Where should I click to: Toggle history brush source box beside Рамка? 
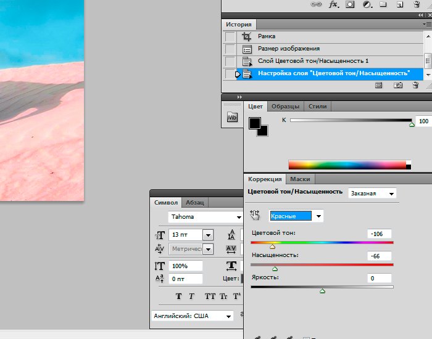click(230, 37)
